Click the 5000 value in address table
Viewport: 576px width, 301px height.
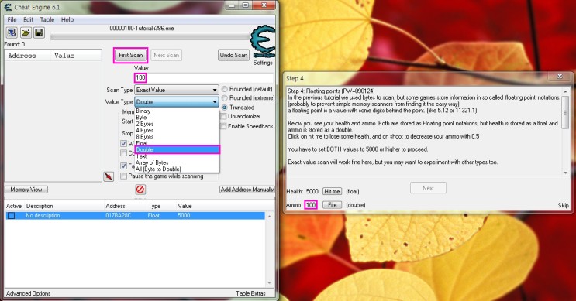click(184, 216)
